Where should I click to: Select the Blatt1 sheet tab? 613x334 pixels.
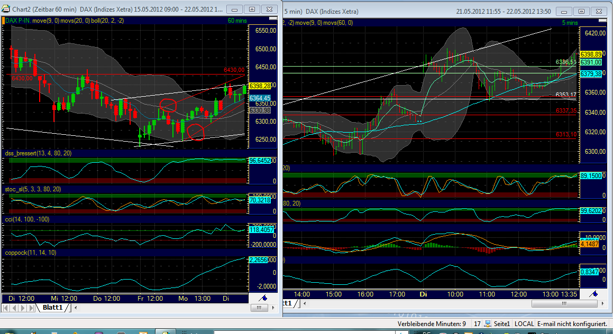(x=53, y=308)
